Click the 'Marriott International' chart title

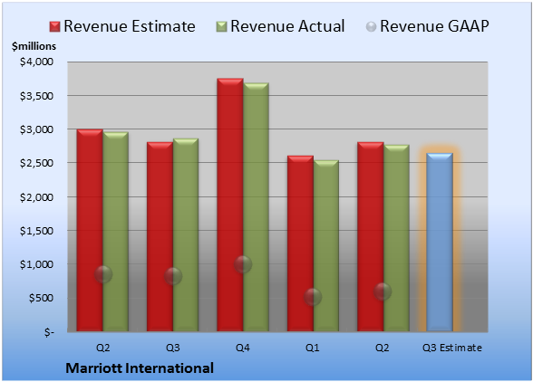(x=140, y=368)
